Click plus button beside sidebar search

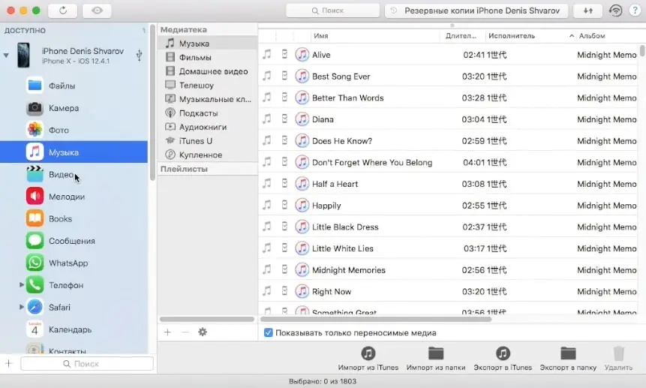click(x=9, y=363)
